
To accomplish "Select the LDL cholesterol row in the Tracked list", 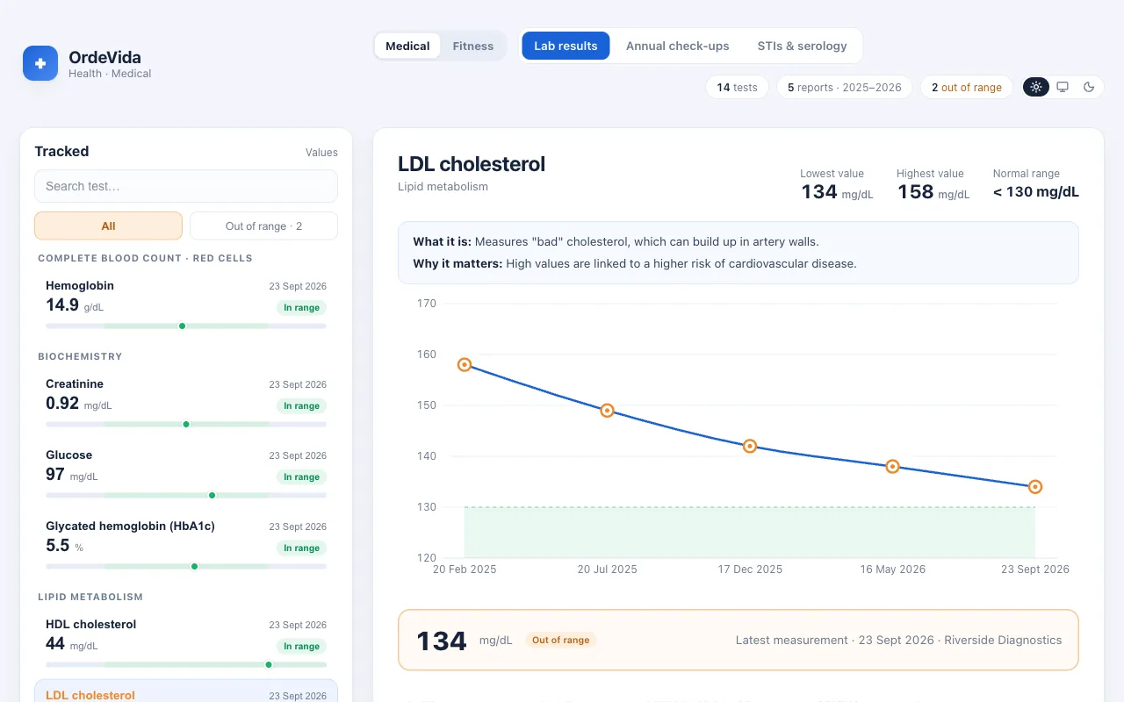I will click(186, 691).
